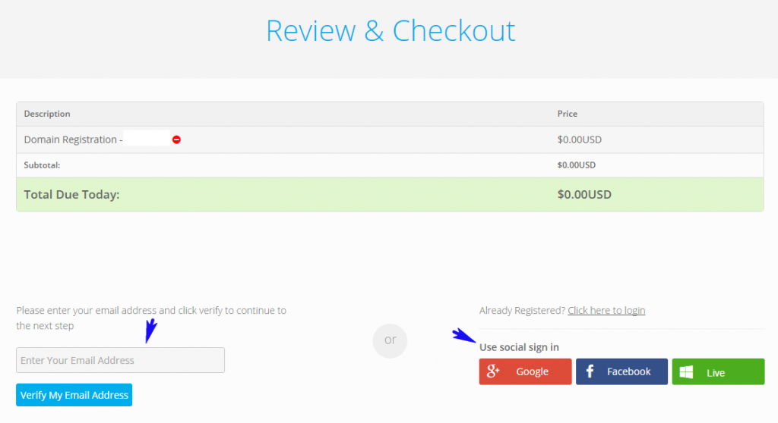
Task: Sign in using the Facebook button label
Action: (628, 371)
